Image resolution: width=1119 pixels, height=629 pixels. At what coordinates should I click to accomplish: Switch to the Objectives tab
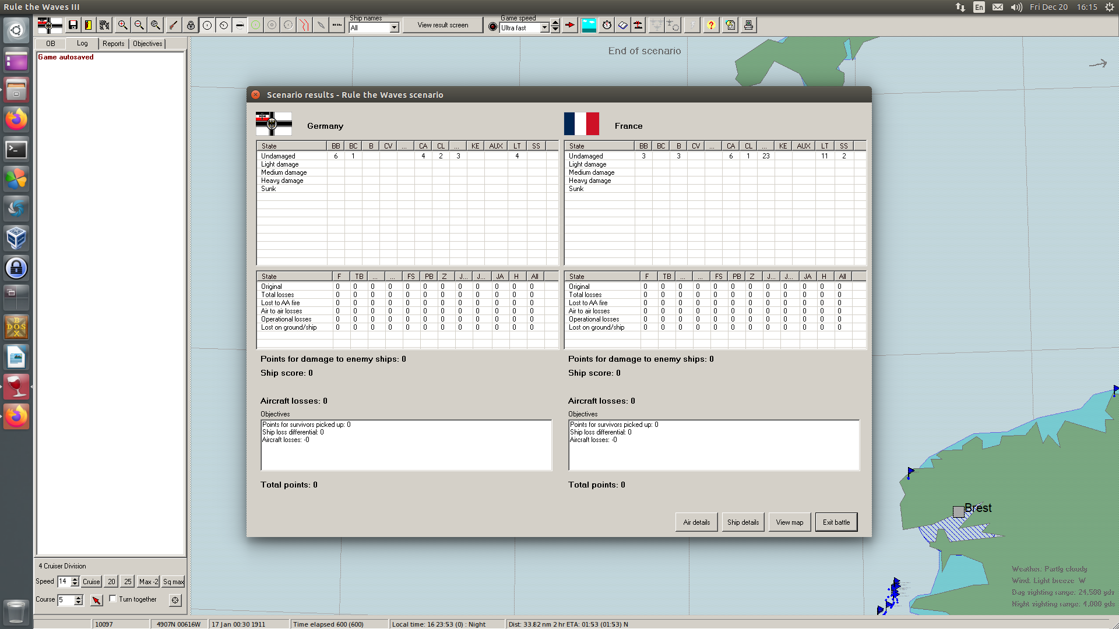click(x=147, y=44)
